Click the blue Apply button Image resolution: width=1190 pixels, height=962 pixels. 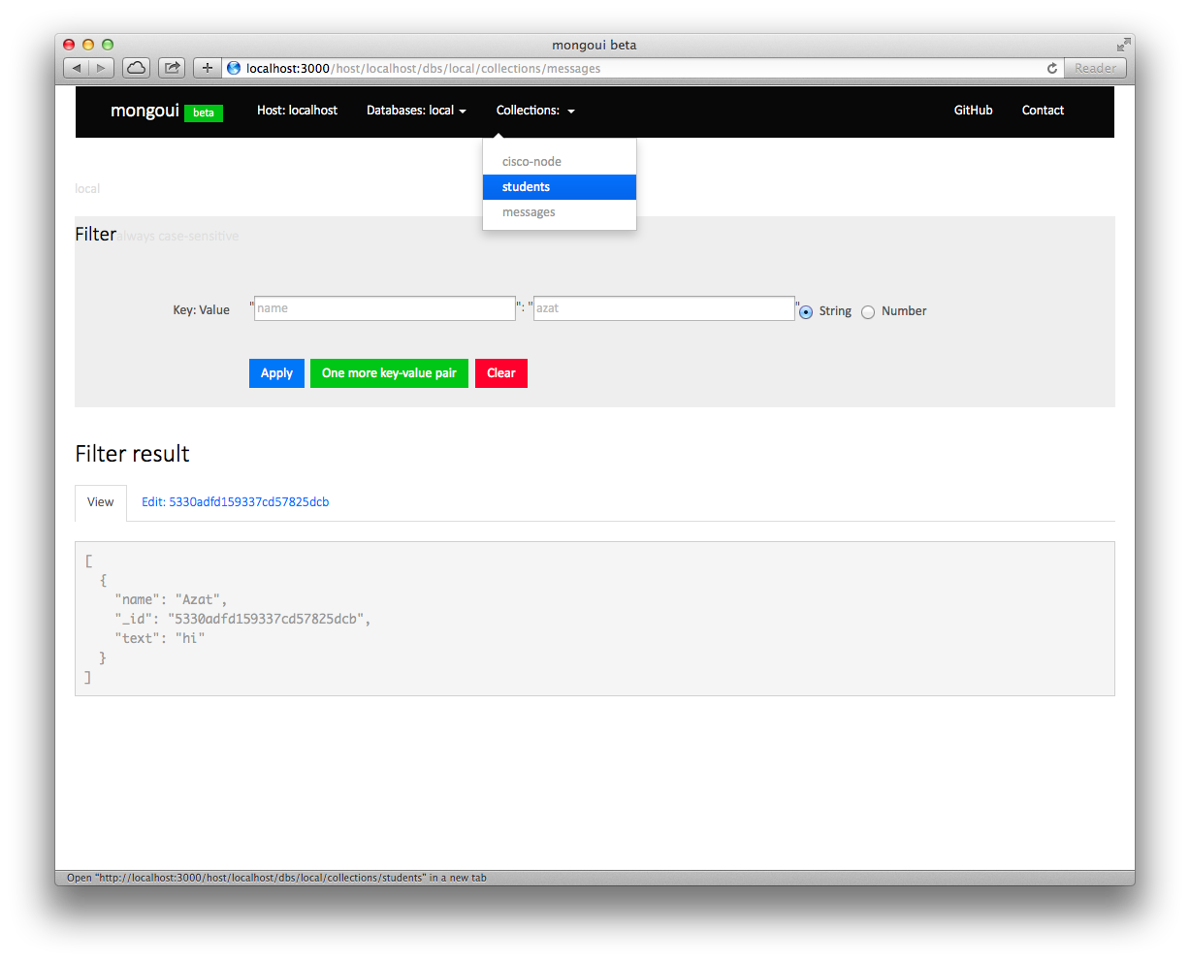tap(276, 373)
